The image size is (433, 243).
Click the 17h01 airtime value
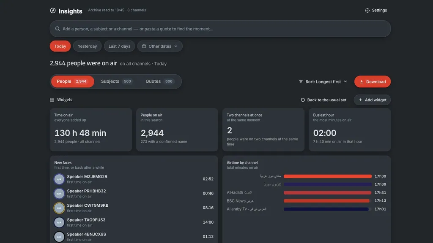(x=380, y=209)
